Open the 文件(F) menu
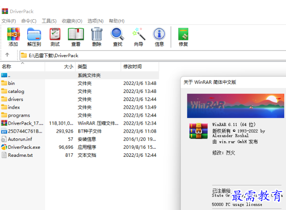286x210 pixels. click(x=8, y=21)
